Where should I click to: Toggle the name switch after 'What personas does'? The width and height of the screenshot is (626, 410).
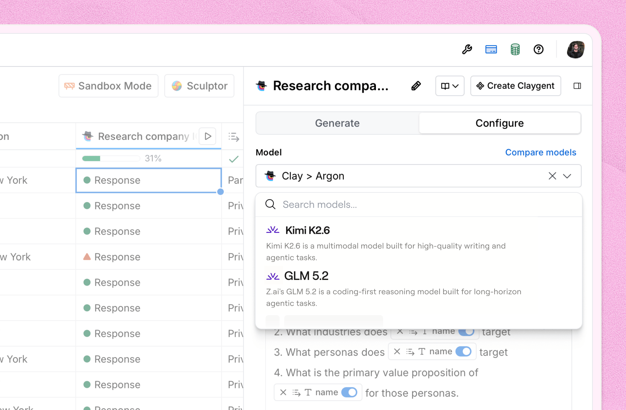click(463, 352)
